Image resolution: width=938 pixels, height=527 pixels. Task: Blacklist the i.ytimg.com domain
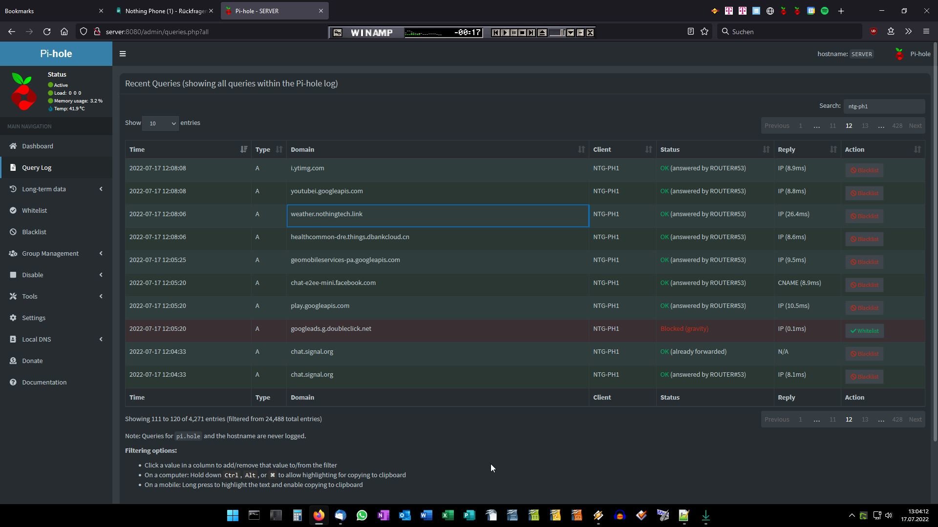pyautogui.click(x=864, y=170)
